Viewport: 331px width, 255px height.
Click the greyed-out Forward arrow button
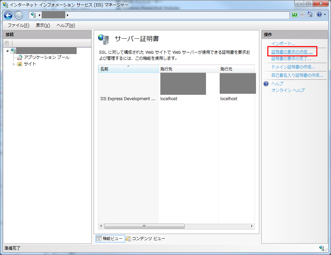[19, 15]
